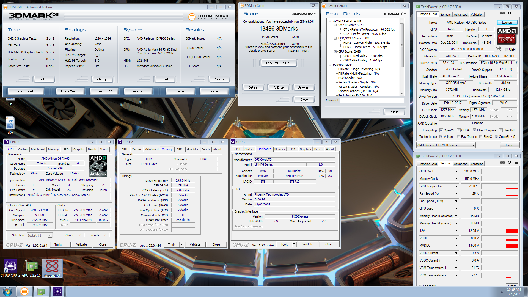Viewport: 528px width, 297px height.
Task: Click the Result Details tree scrollbar thumb
Action: point(402,45)
